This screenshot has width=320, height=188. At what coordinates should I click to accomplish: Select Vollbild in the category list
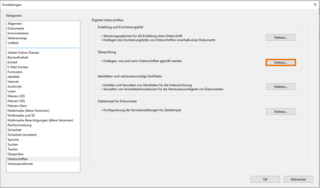(x=13, y=43)
